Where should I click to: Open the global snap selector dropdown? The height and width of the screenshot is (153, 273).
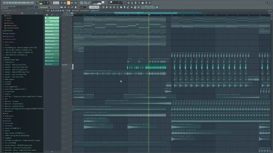pos(83,7)
